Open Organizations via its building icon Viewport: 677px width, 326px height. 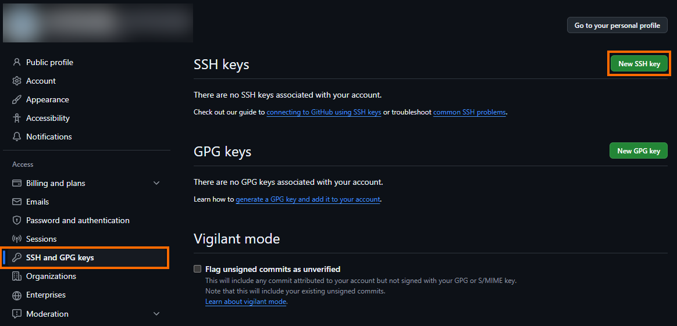[17, 276]
